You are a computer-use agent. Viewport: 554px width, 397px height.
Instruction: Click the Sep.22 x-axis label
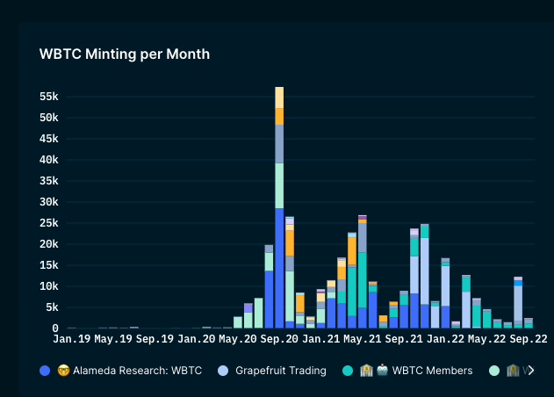(x=529, y=339)
